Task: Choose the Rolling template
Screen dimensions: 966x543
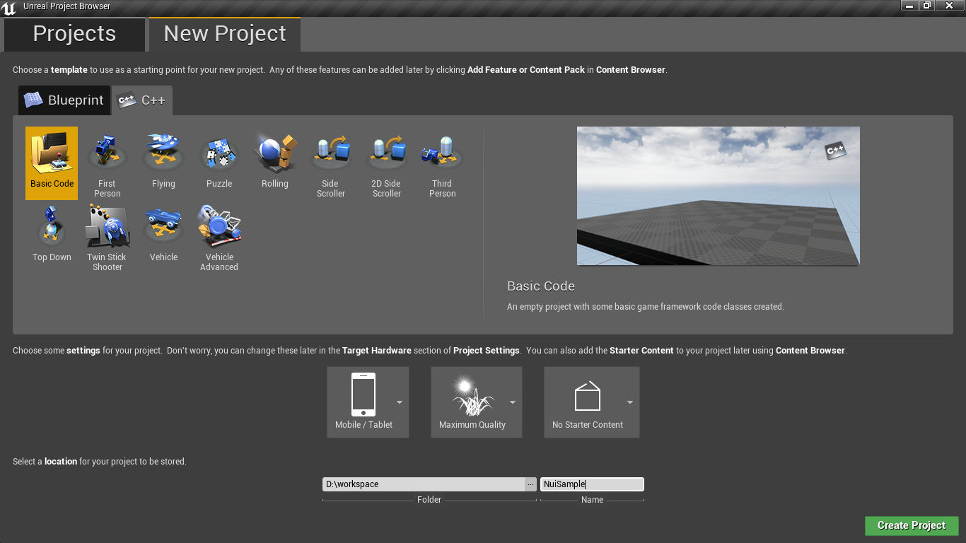Action: (275, 163)
